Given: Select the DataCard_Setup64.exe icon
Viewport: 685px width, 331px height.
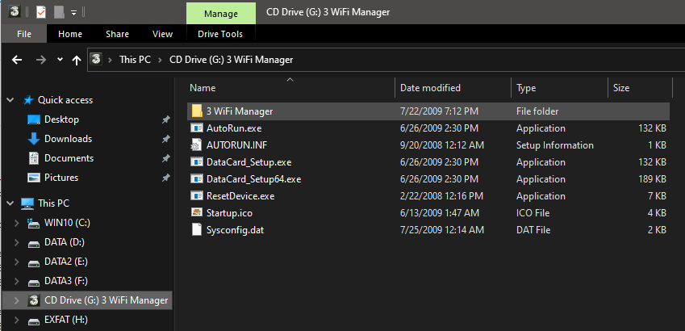Looking at the screenshot, I should pos(197,179).
